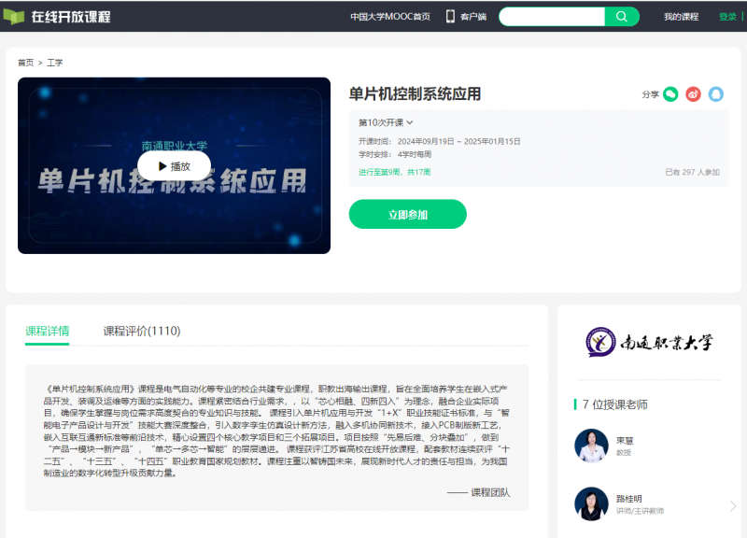Image resolution: width=747 pixels, height=538 pixels.
Task: Open the 工学 breadcrumb category
Action: (55, 63)
